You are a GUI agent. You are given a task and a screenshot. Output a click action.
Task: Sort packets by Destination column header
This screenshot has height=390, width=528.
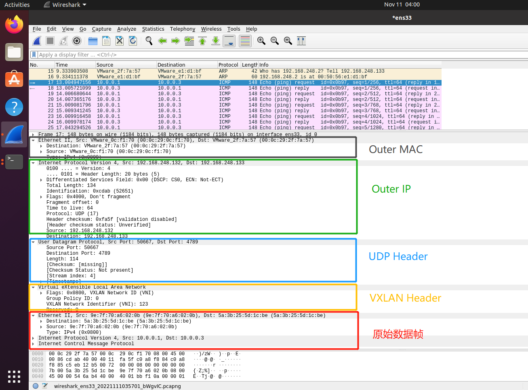(187, 65)
